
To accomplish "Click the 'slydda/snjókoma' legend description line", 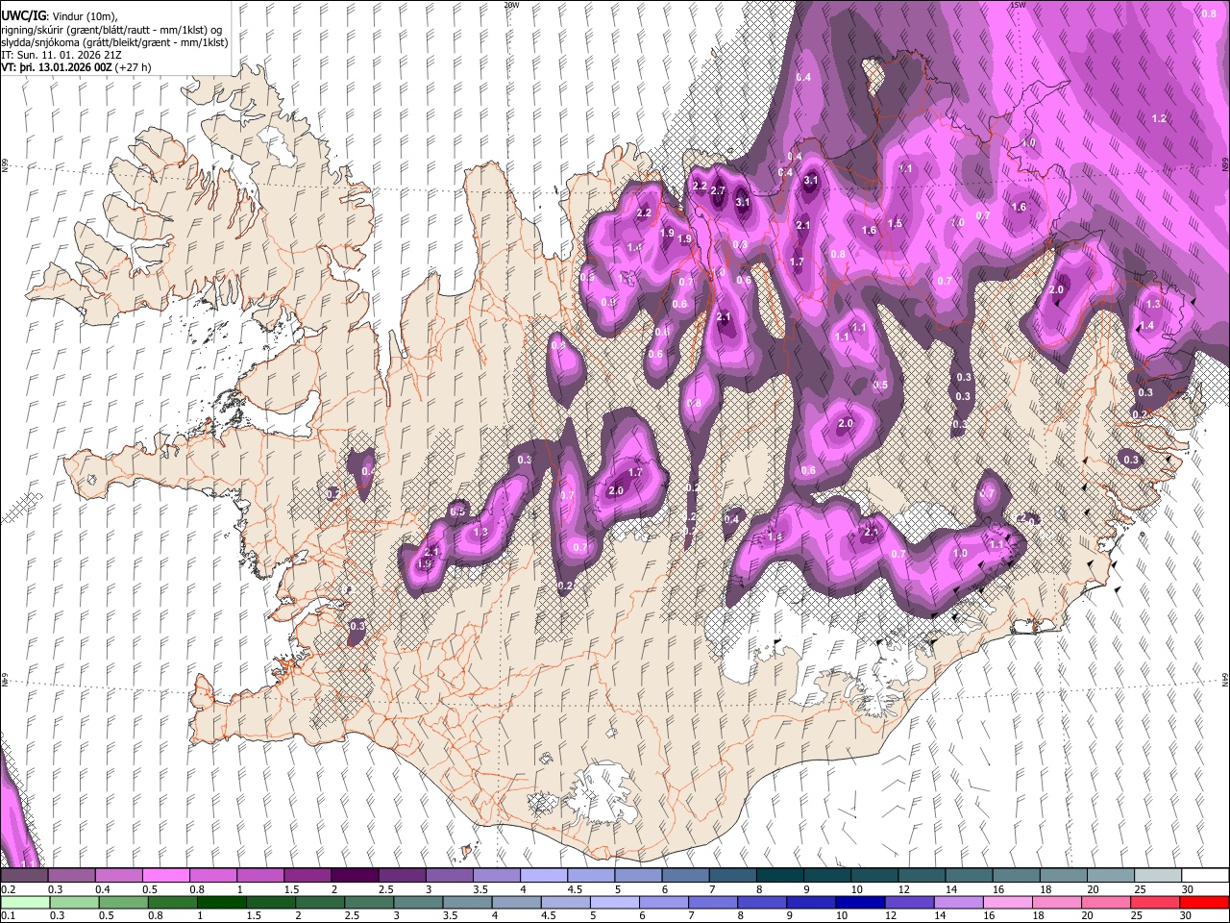I will pyautogui.click(x=114, y=42).
